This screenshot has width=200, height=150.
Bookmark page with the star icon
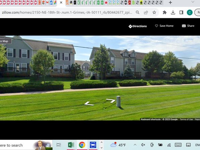click(x=154, y=12)
